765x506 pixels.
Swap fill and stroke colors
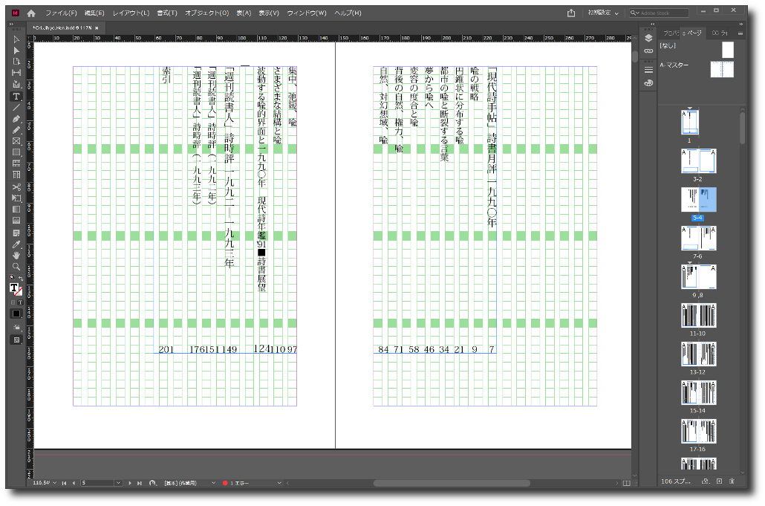(21, 278)
